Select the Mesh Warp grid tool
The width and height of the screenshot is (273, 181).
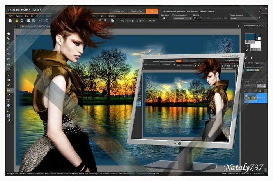coord(9,116)
